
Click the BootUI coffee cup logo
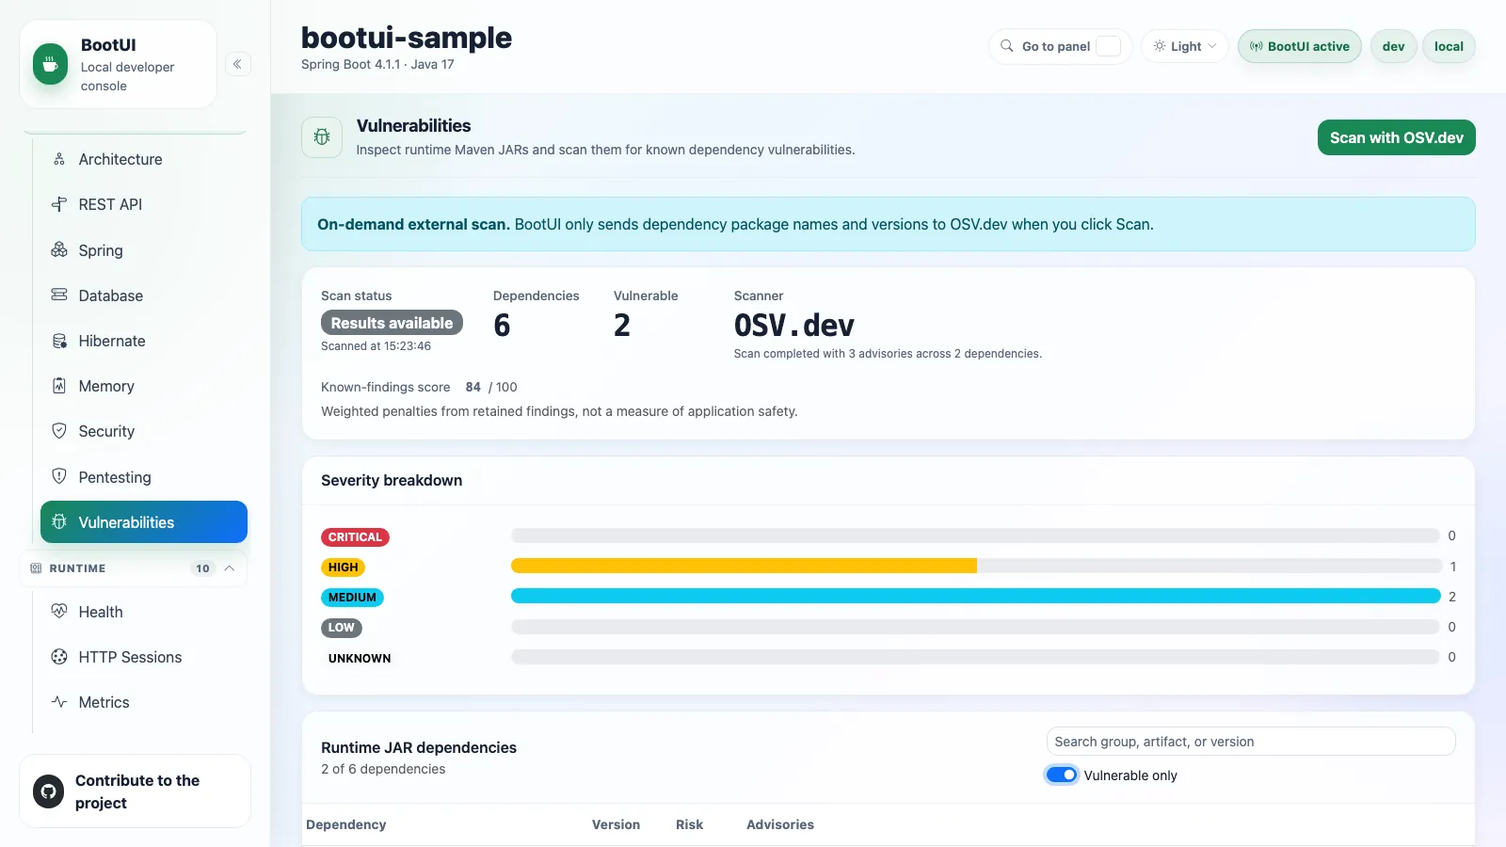pos(50,64)
